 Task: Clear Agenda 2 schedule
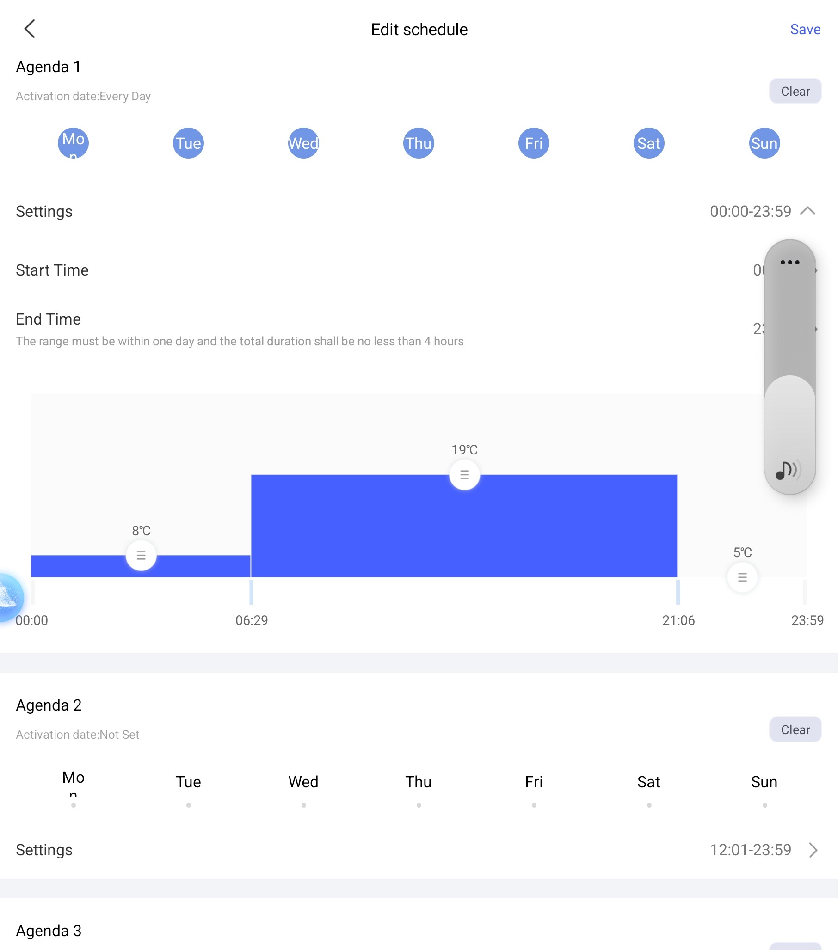(795, 729)
